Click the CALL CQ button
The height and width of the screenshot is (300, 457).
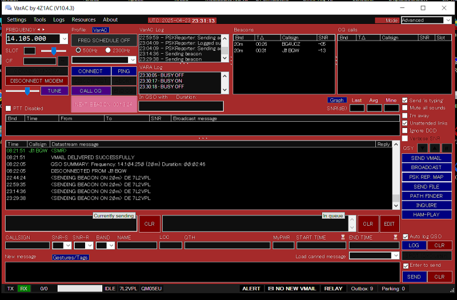[91, 91]
